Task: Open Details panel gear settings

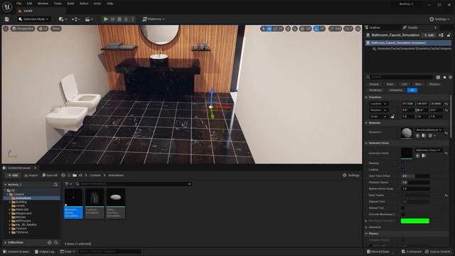Action: pyautogui.click(x=451, y=78)
